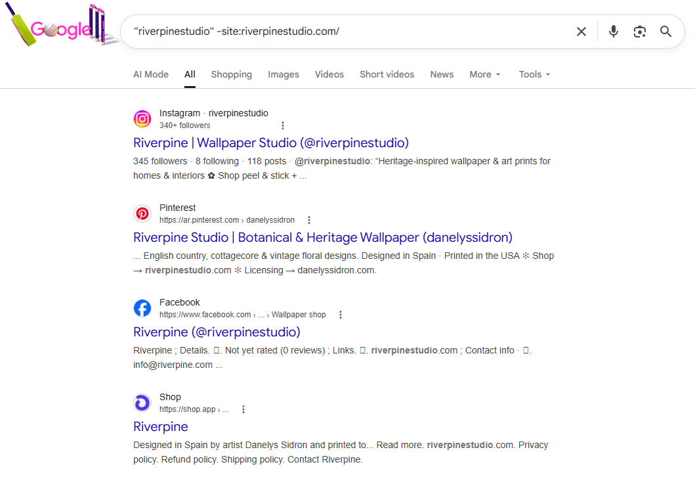Screen dimensions: 695x477
Task: Click snippet text 'info@riverpine.com'
Action: 173,365
